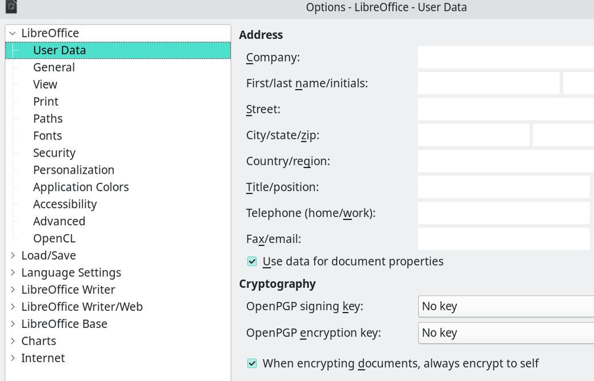Open the Advanced options page

tap(59, 221)
